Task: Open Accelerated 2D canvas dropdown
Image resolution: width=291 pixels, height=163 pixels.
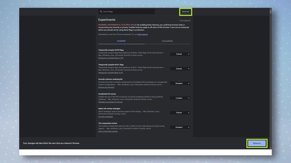Action: (x=180, y=98)
